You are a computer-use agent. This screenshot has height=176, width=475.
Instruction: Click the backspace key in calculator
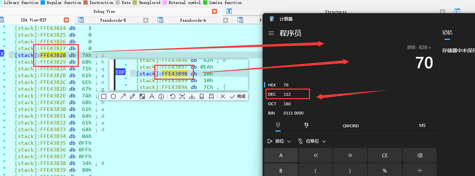click(x=419, y=155)
